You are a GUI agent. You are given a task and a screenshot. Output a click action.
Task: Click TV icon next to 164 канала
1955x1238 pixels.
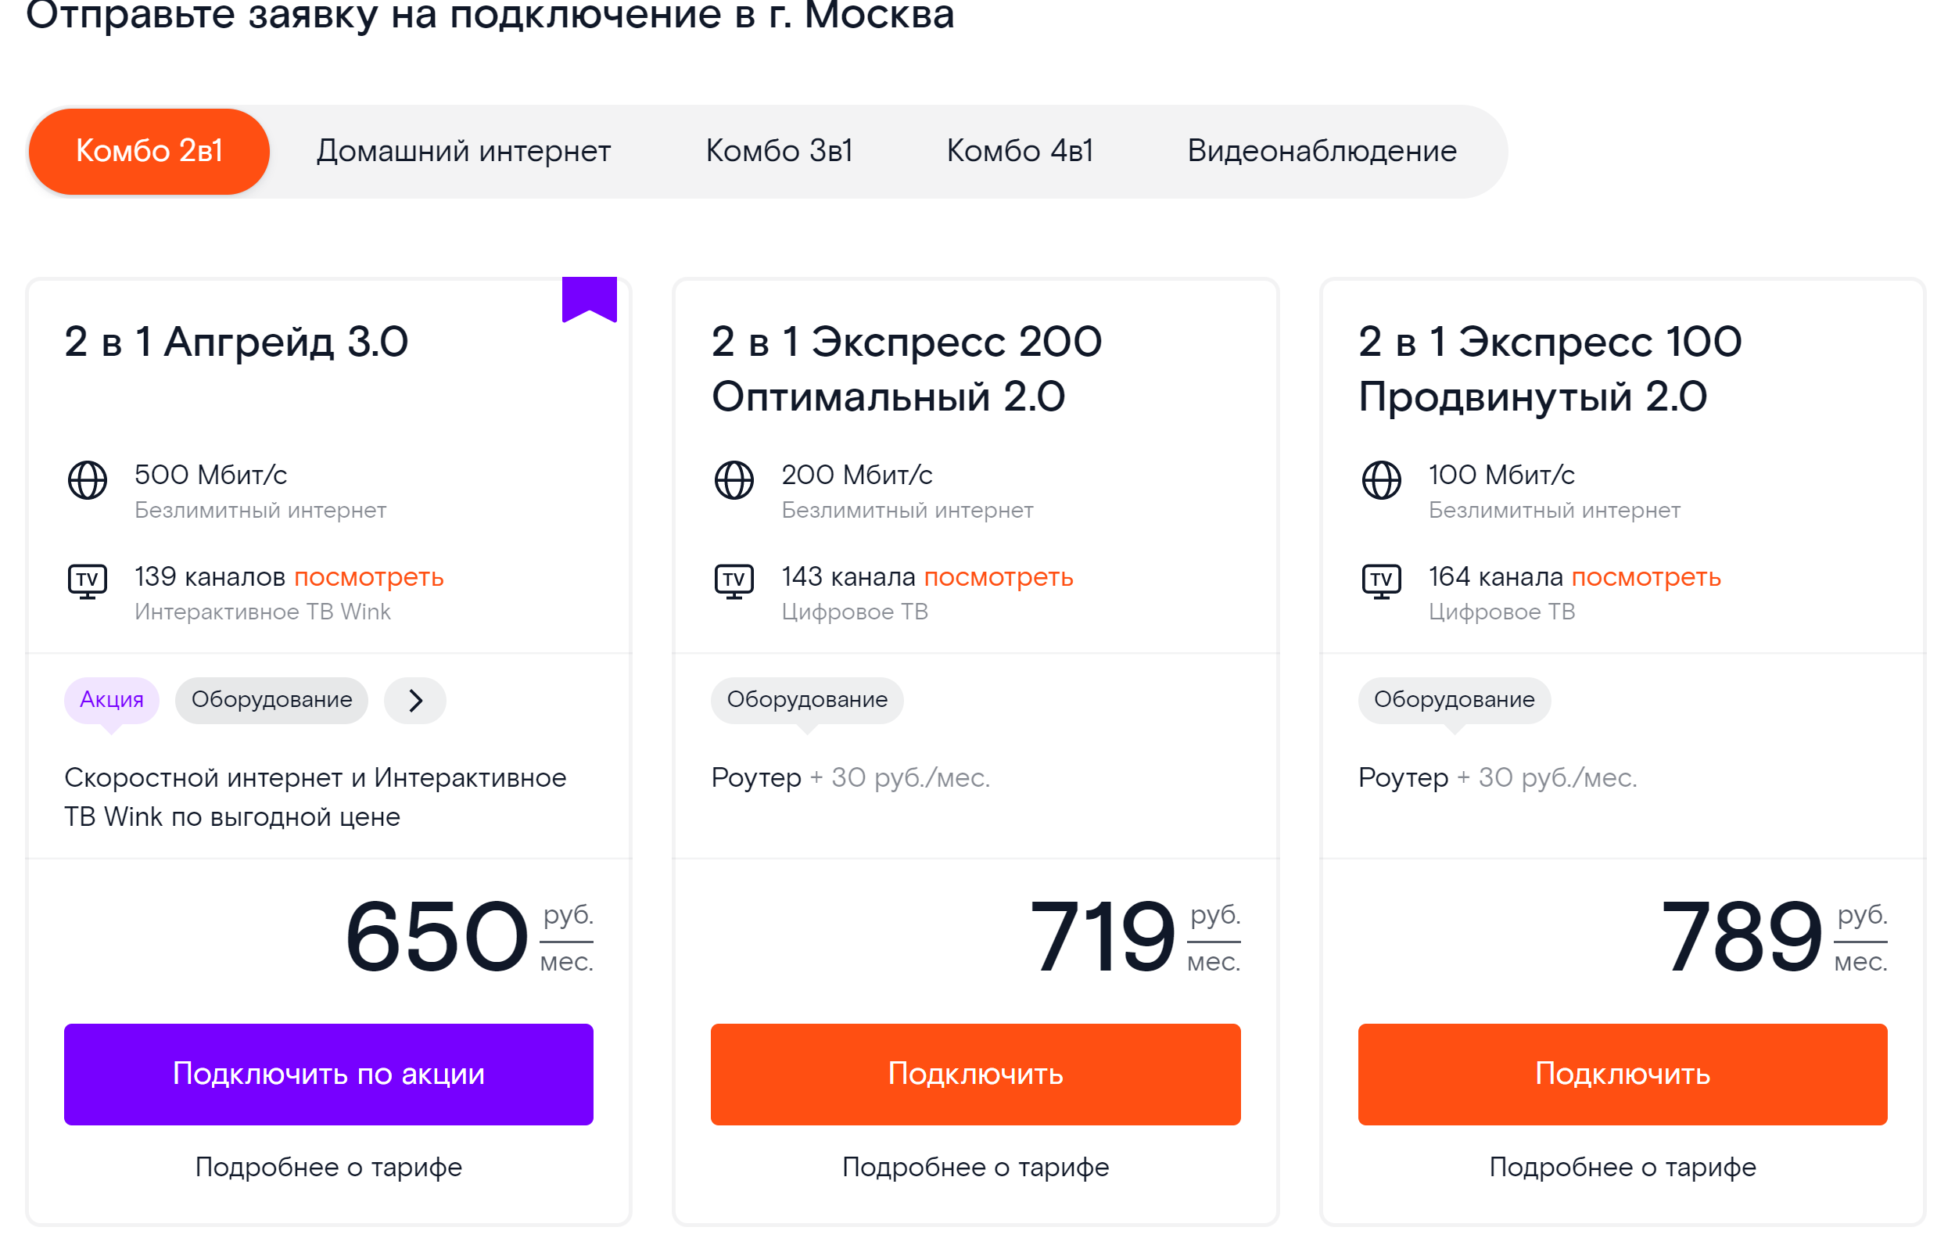[x=1381, y=581]
